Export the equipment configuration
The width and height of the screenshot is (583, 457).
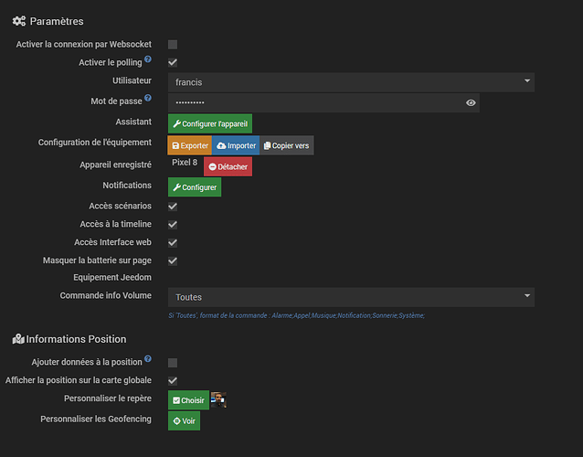(190, 145)
